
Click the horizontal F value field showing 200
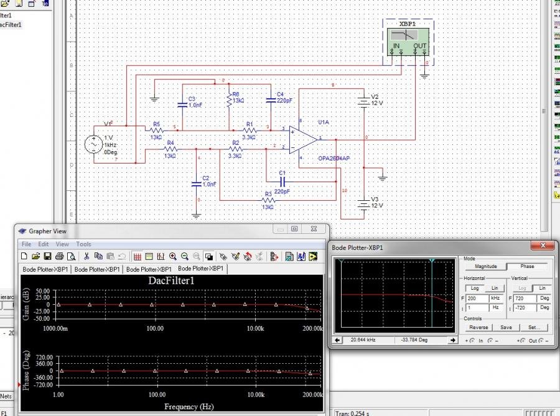(477, 299)
